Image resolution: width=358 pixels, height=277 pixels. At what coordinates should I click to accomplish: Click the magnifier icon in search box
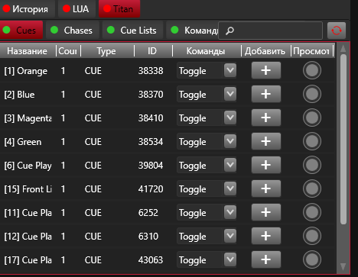(229, 31)
